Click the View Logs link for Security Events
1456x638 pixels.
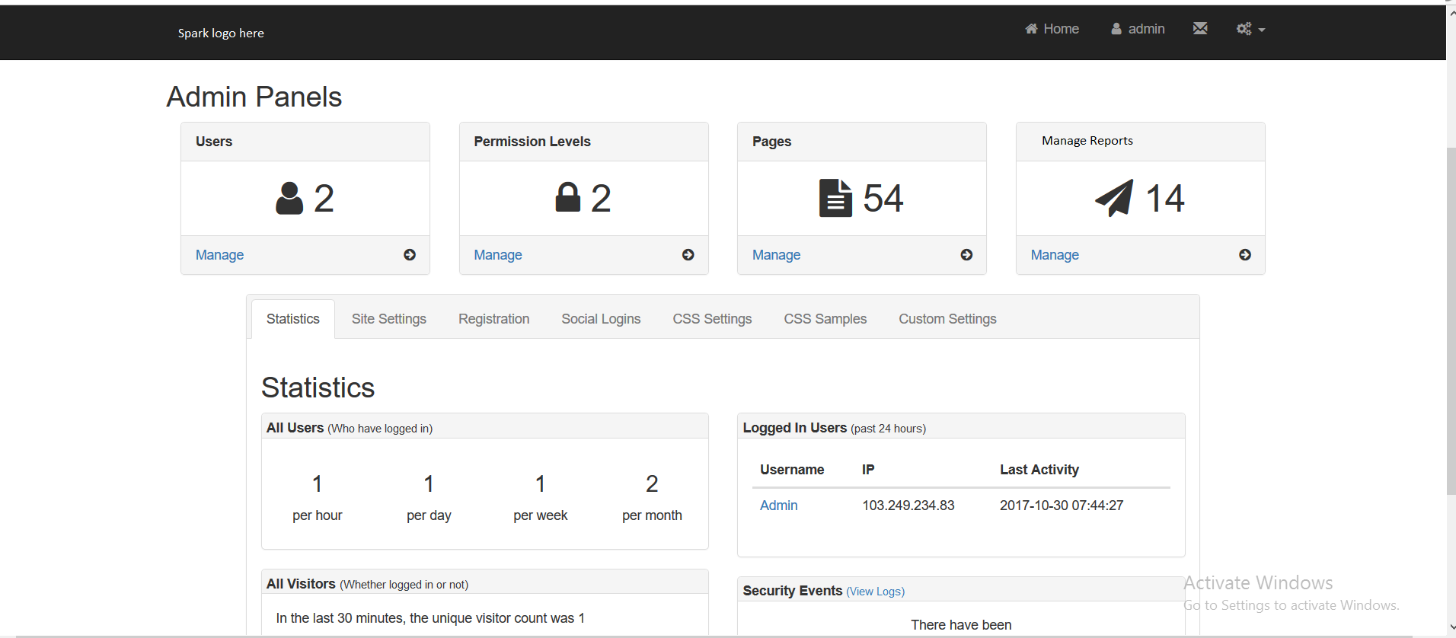[875, 592]
